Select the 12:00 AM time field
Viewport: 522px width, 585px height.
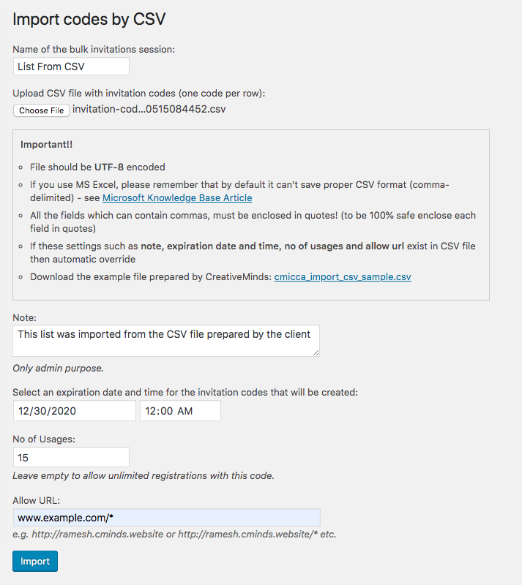(x=179, y=411)
